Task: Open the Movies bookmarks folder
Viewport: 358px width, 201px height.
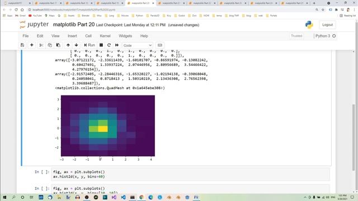Action: point(123,16)
